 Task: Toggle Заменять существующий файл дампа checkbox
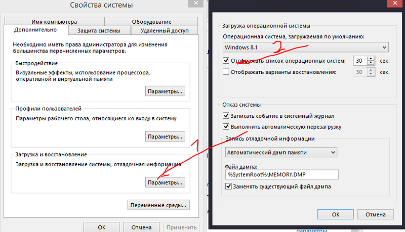pos(228,186)
